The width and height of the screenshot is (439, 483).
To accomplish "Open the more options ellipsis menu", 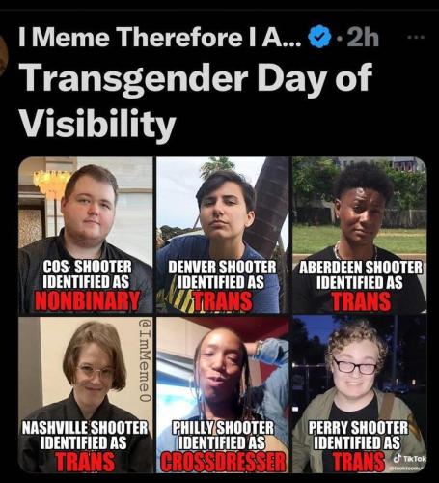I will point(416,38).
